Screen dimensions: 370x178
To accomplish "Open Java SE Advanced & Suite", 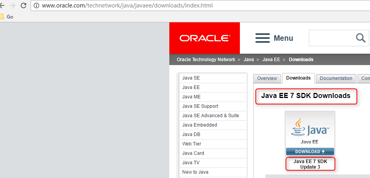I will tap(212, 116).
